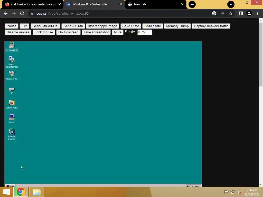
Task: Click Capture network traffic button
Action: 211,26
